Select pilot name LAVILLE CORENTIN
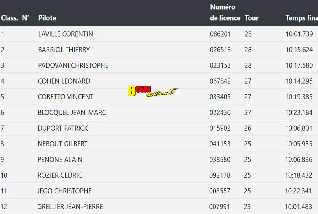The width and height of the screenshot is (318, 214). (66, 34)
